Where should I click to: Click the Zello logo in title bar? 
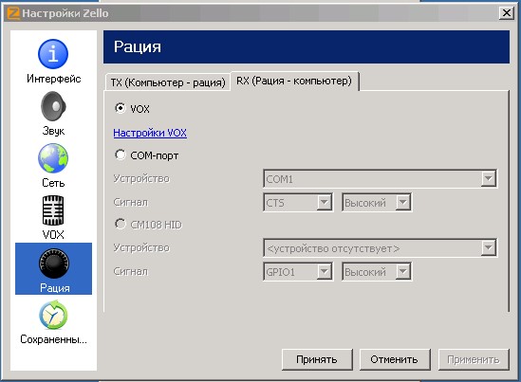(13, 13)
